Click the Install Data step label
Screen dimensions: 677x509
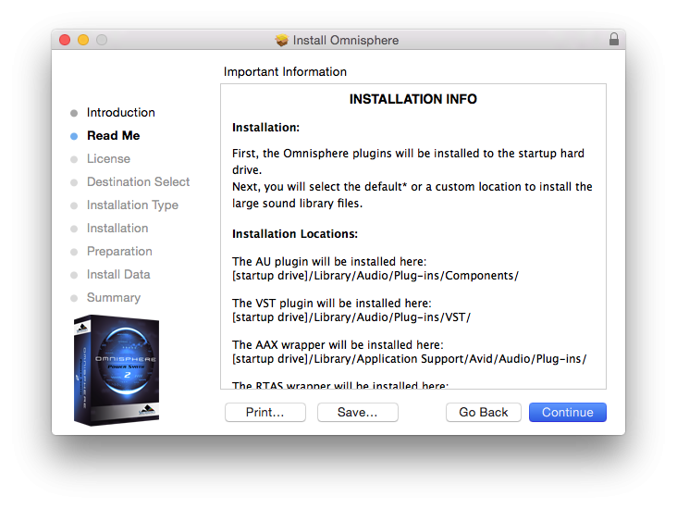[x=118, y=274]
